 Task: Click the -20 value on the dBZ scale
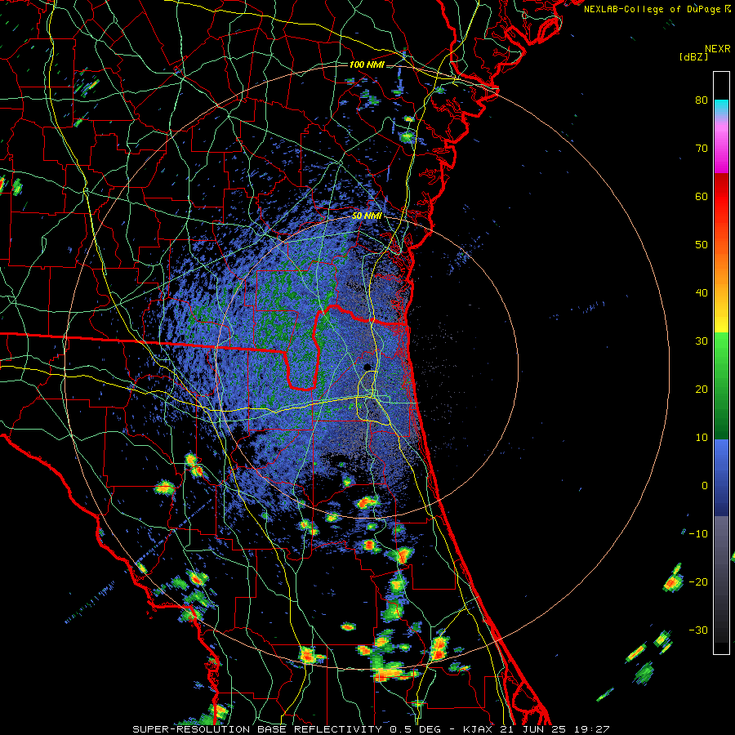pos(698,581)
